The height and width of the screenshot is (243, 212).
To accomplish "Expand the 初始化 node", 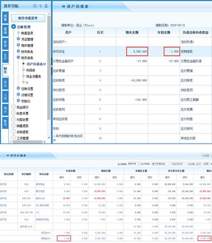I will (18, 101).
